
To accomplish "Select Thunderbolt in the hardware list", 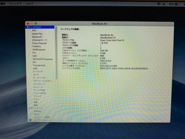I will (39, 66).
